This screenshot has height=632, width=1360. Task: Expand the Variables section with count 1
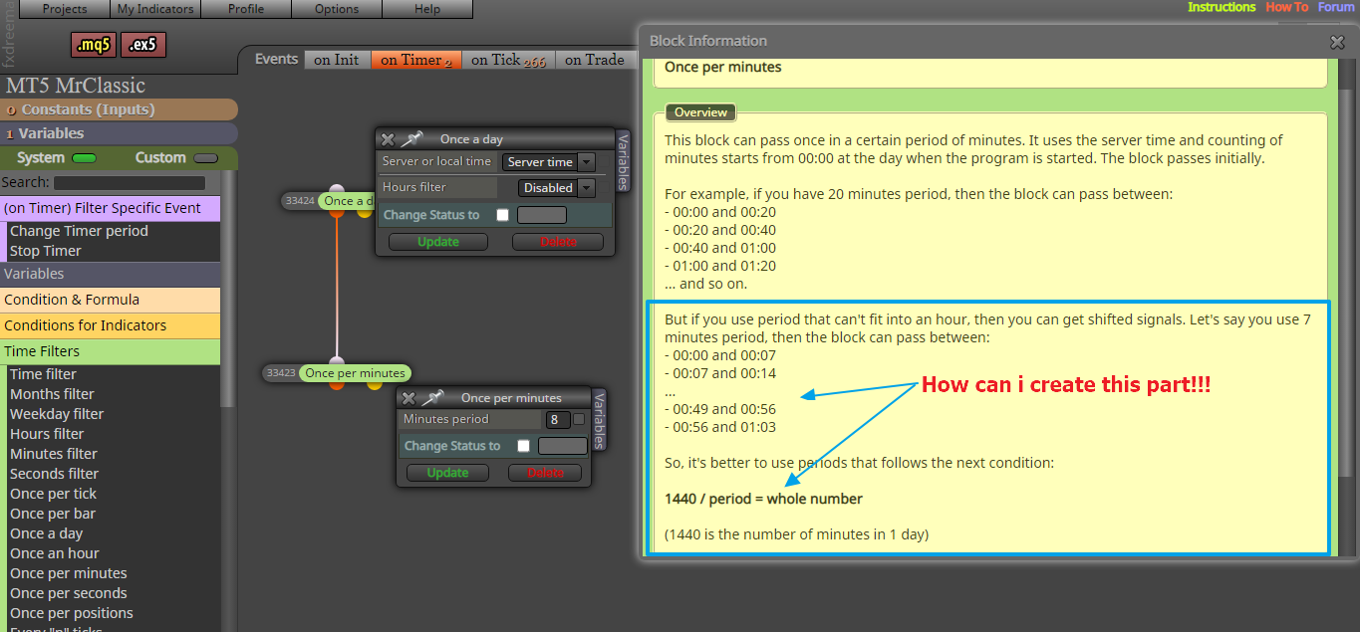(x=119, y=133)
